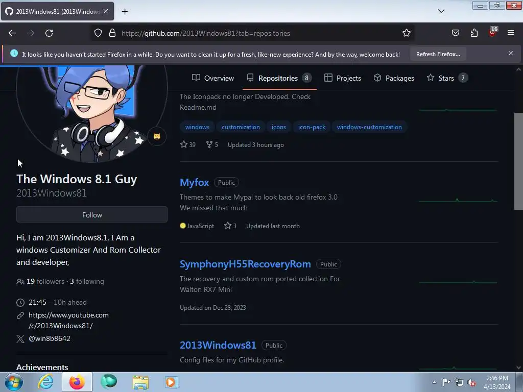Click the page vertical scrollbar thumb
This screenshot has height=392, width=523.
pyautogui.click(x=518, y=161)
